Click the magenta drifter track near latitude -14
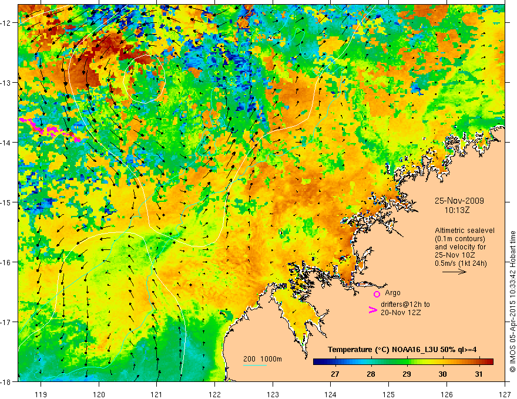The width and height of the screenshot is (517, 399). point(49,130)
